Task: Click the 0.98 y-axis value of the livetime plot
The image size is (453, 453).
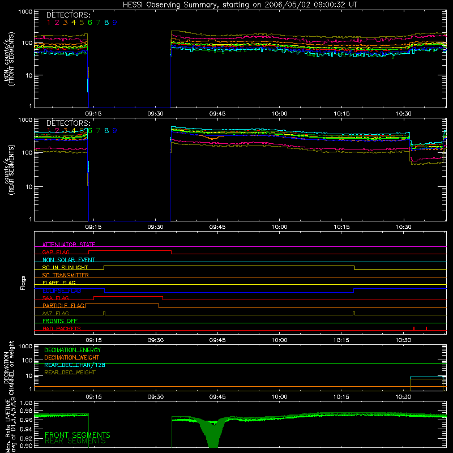Action: click(x=26, y=411)
